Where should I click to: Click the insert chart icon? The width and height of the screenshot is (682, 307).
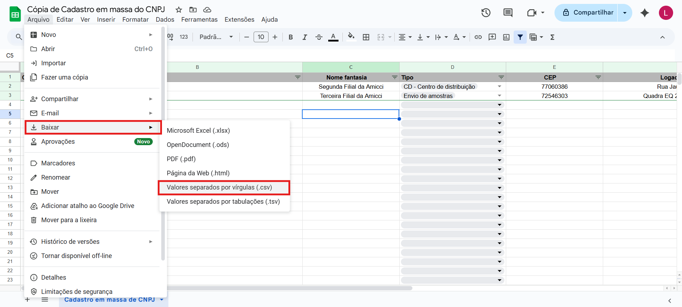pyautogui.click(x=506, y=37)
